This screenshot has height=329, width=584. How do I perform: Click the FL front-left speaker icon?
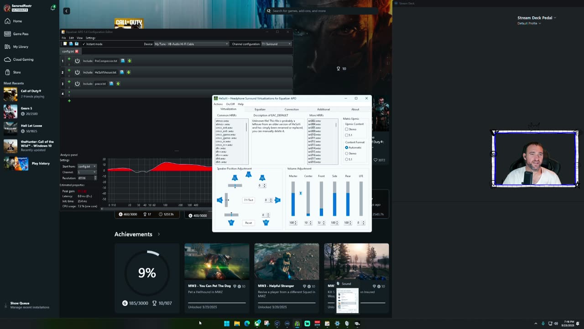point(235,178)
